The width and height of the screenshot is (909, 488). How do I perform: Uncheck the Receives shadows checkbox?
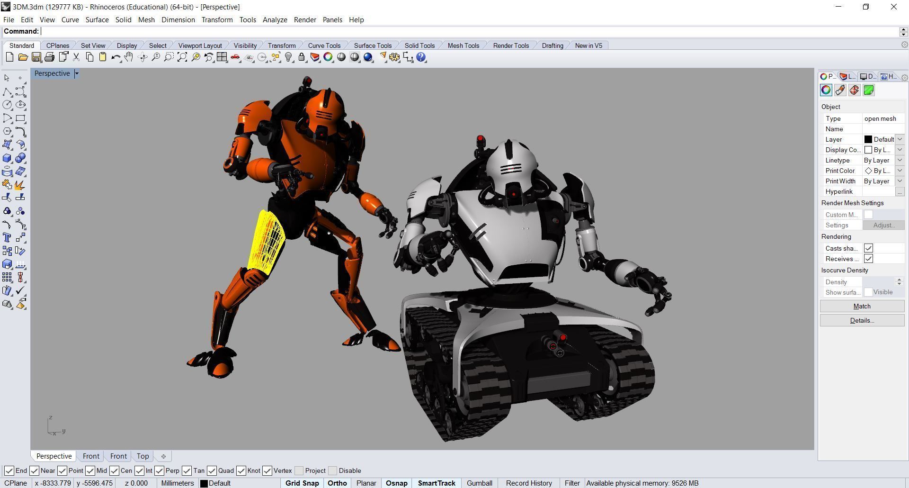[x=868, y=259]
